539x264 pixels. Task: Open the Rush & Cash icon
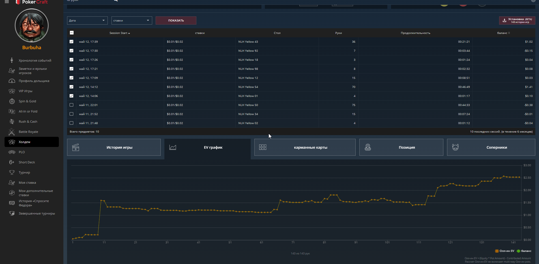coord(12,122)
